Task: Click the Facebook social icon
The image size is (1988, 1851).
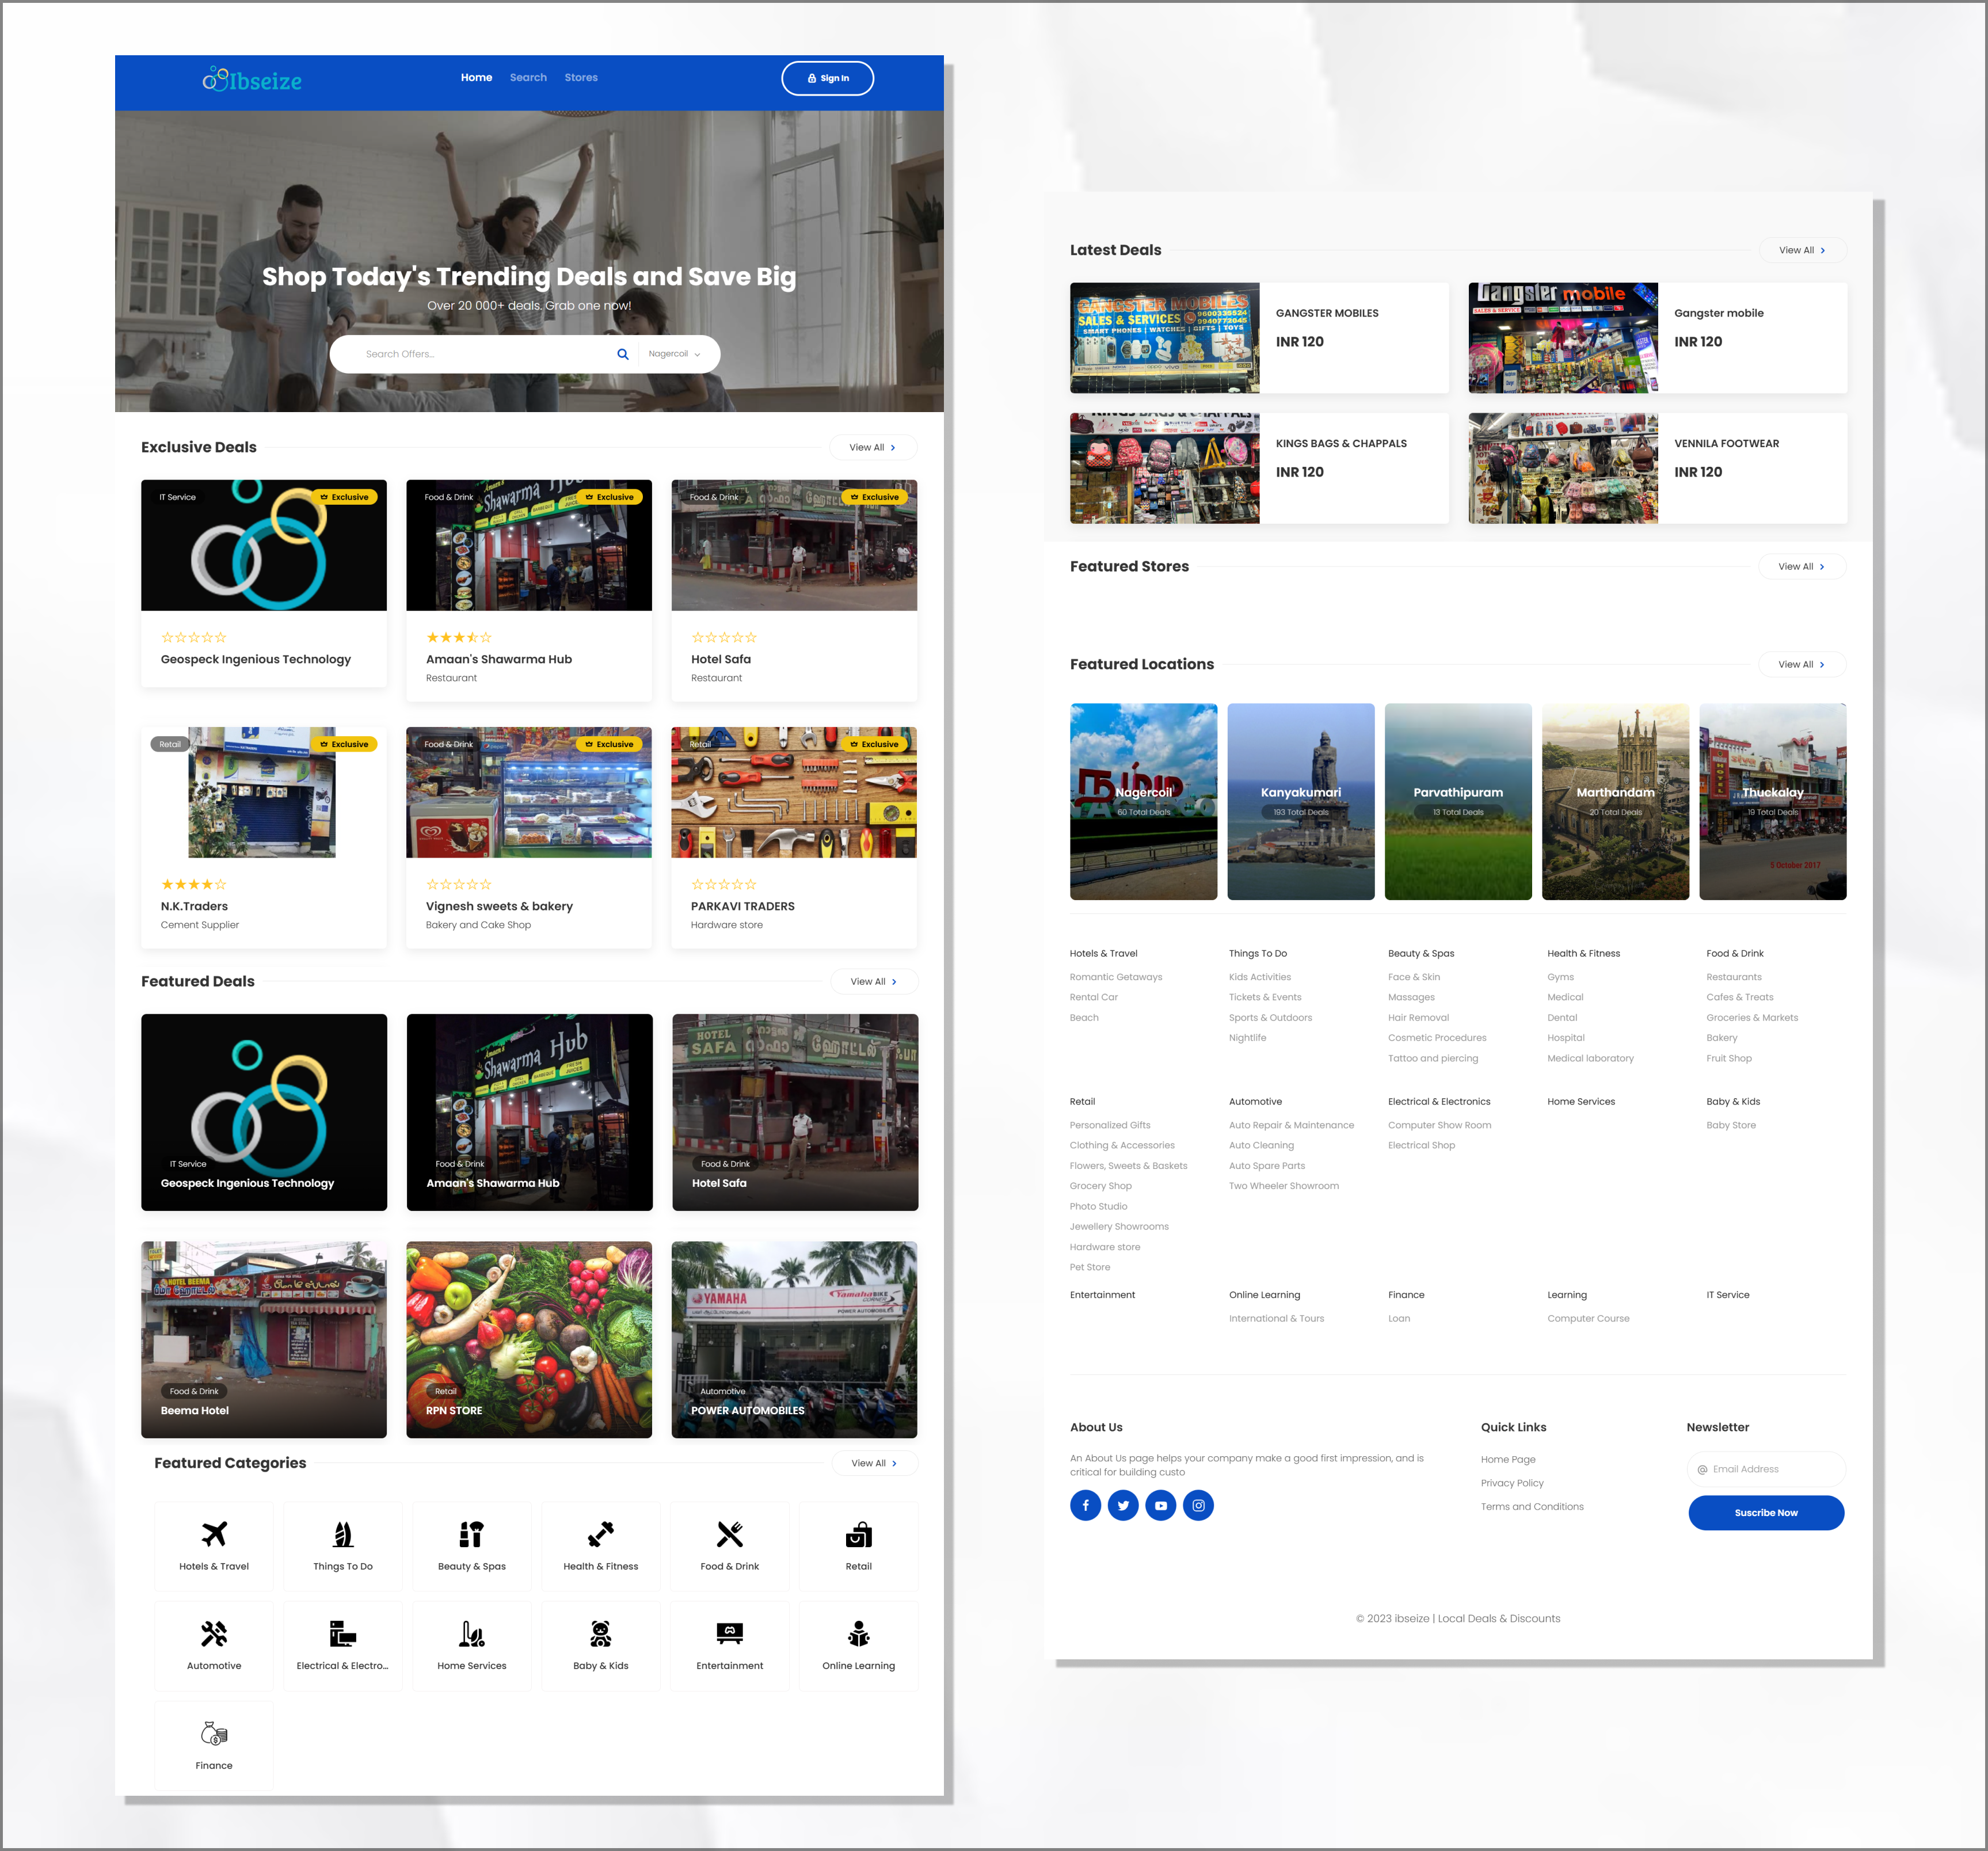Action: (x=1085, y=1505)
